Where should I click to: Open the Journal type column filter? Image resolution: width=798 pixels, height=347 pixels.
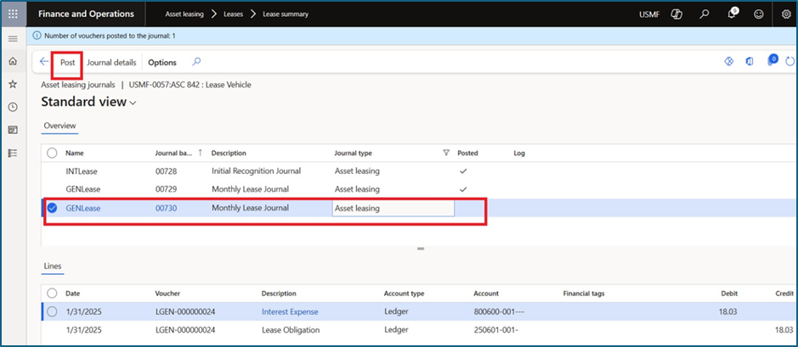pos(446,154)
